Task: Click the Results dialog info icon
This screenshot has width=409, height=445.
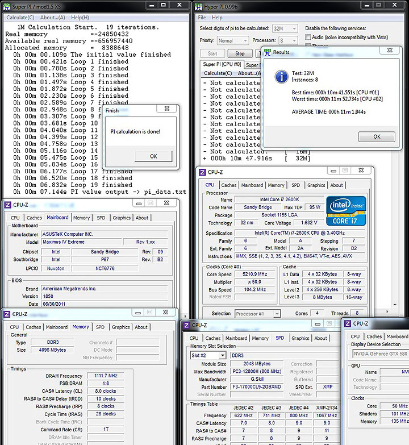Action: click(x=281, y=77)
